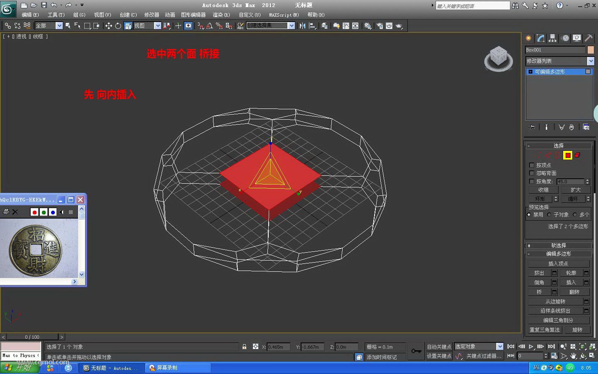This screenshot has width=598, height=374.
Task: Click the Render teapot icon
Action: coord(399,26)
